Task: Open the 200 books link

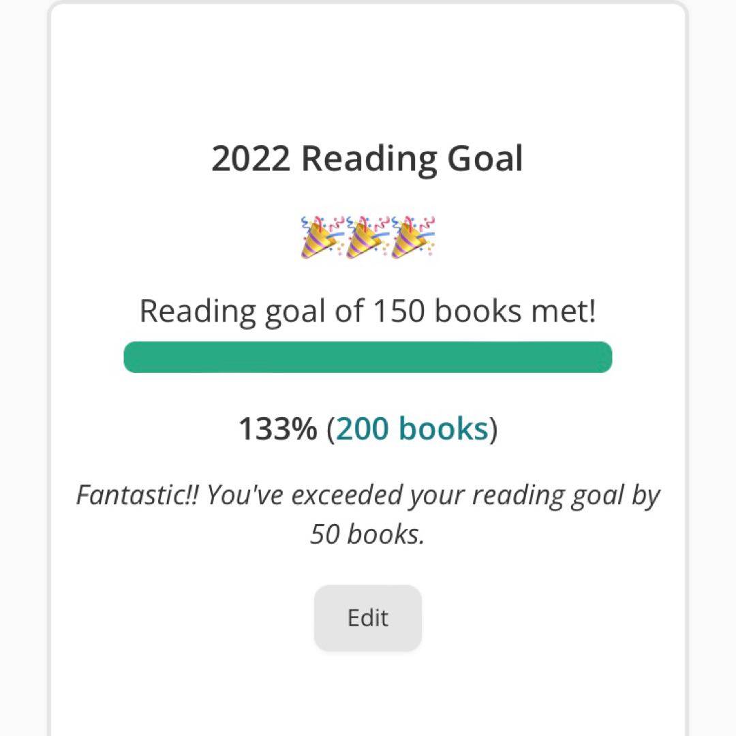Action: pos(412,429)
